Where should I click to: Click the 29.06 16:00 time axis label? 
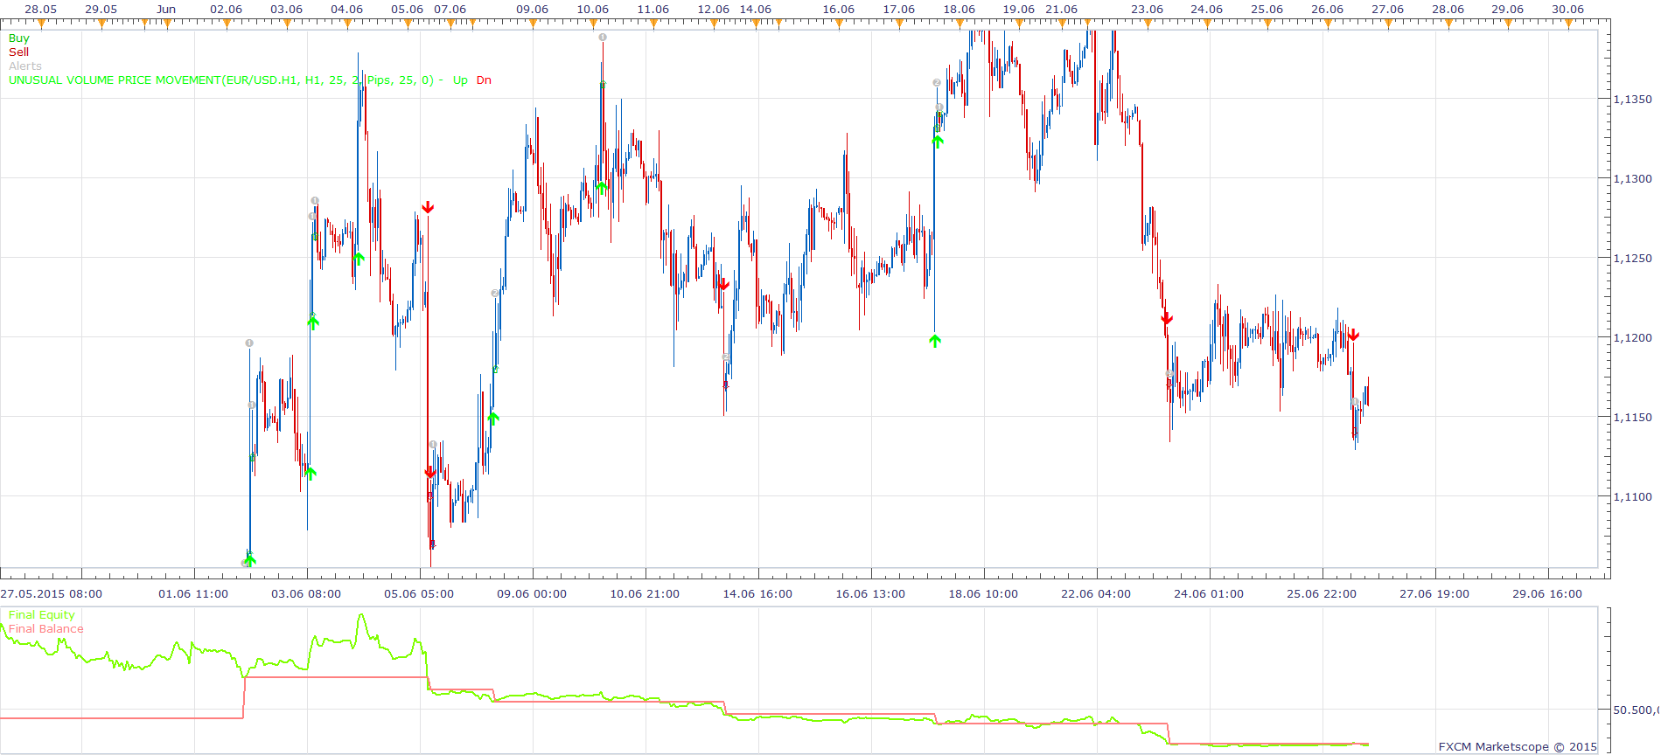[1547, 594]
